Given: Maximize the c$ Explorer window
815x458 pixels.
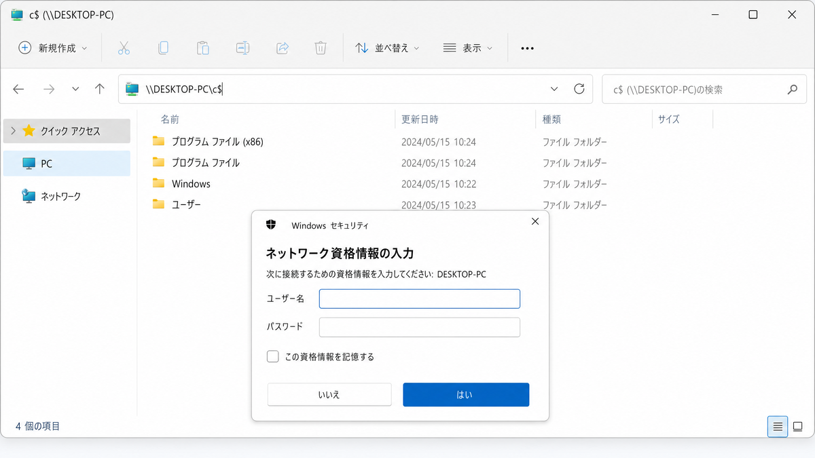Looking at the screenshot, I should tap(753, 15).
